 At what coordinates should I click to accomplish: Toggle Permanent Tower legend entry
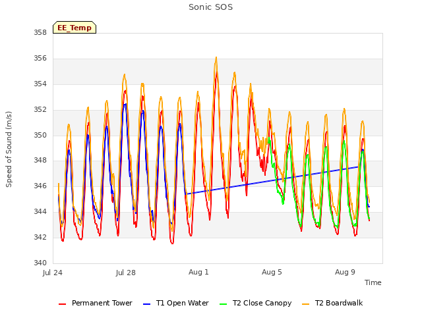tap(96, 303)
